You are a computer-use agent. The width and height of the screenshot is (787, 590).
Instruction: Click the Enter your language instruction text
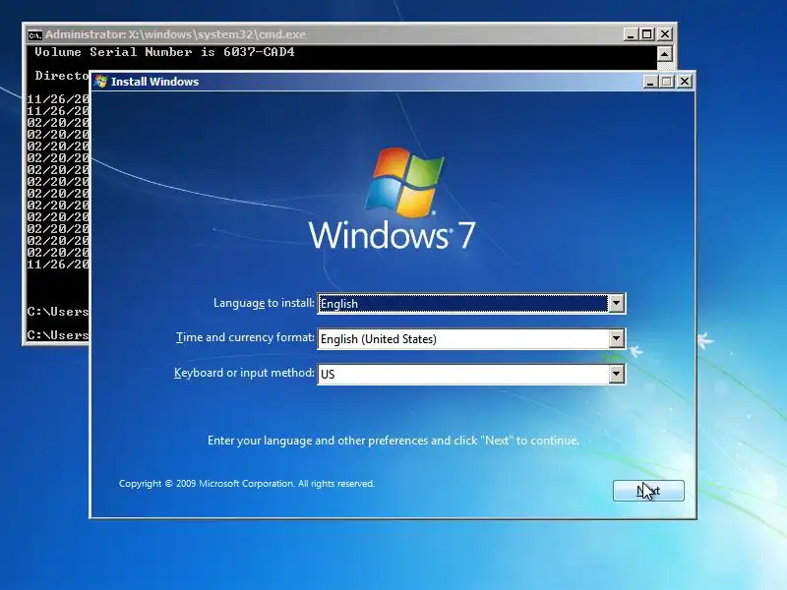click(393, 441)
